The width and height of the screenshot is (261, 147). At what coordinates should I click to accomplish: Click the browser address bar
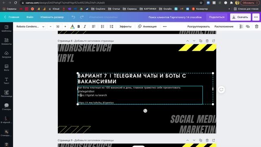pyautogui.click(x=110, y=3)
